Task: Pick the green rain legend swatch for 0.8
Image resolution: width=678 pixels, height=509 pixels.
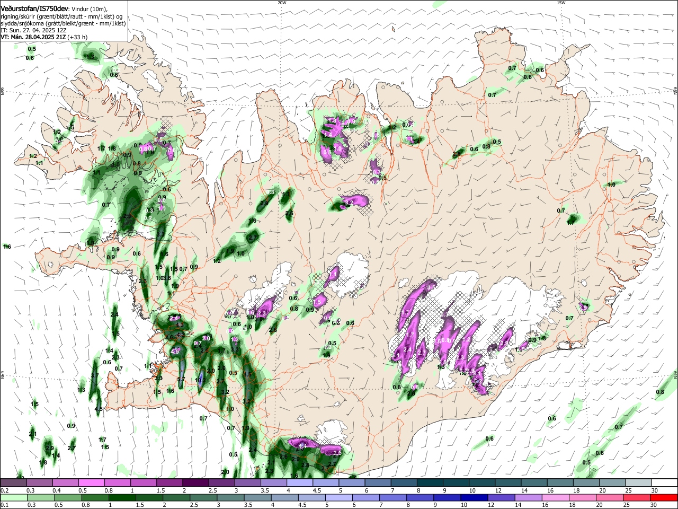Action: point(95,497)
